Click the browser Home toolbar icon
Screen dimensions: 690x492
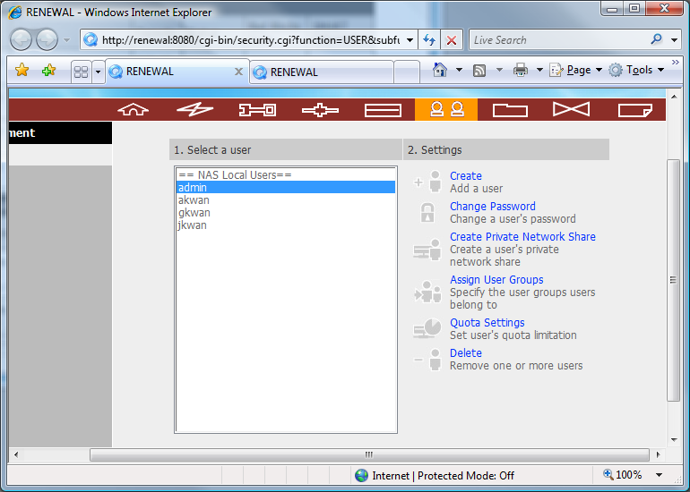440,70
